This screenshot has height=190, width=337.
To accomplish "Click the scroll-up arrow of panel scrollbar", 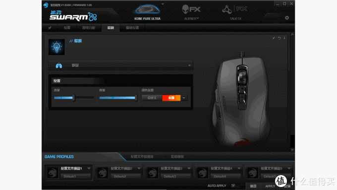I will (x=292, y=34).
